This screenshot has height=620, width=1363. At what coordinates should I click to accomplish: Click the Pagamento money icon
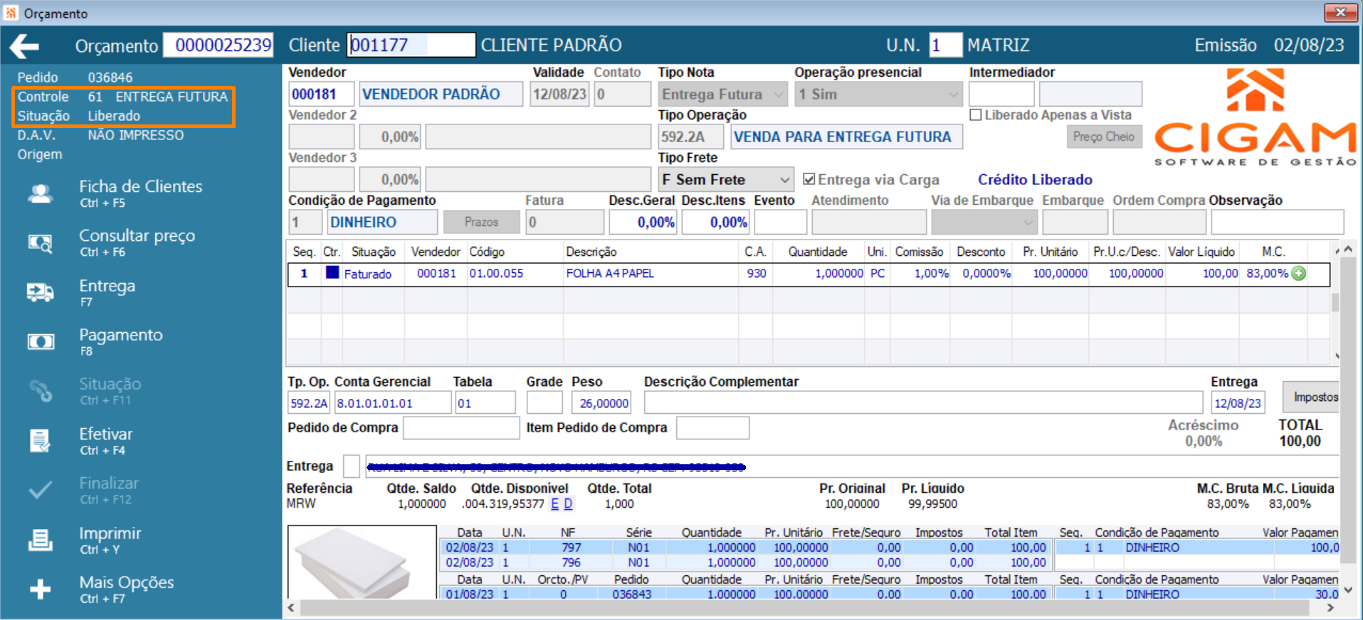tap(41, 342)
